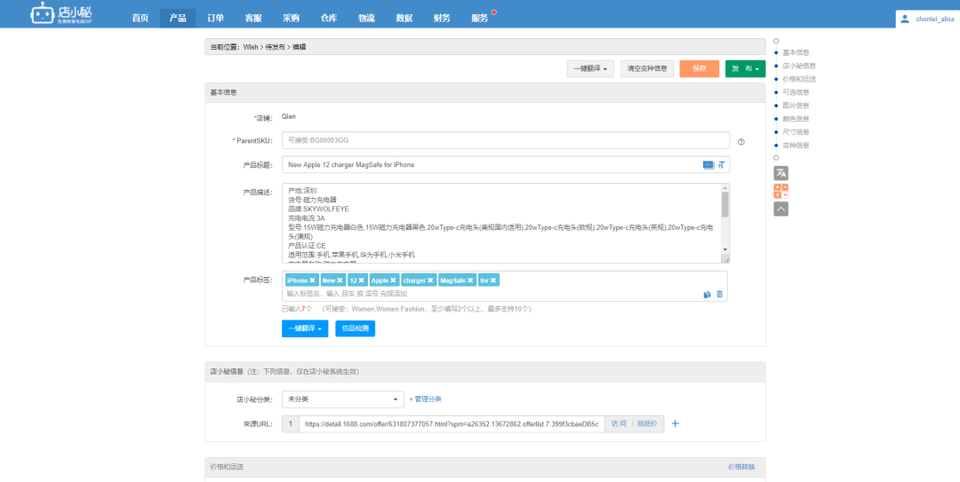The image size is (960, 482).
Task: Open the 物流 navigation tab
Action: point(367,19)
